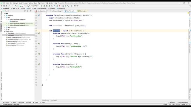The image size is (191, 107).
Task: Switch to the Observer.java tab
Action: click(83, 11)
